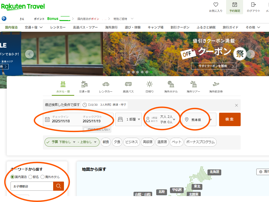
Task: Dismiss the recent search conditions bar
Action: [236, 105]
